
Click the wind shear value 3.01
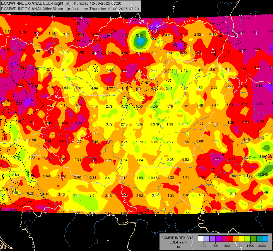(93, 195)
